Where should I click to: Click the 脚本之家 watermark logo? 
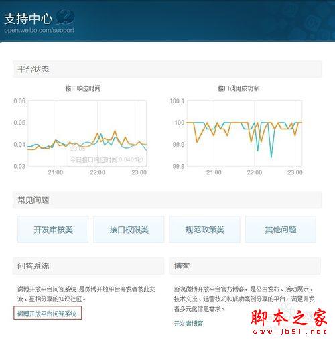(289, 321)
